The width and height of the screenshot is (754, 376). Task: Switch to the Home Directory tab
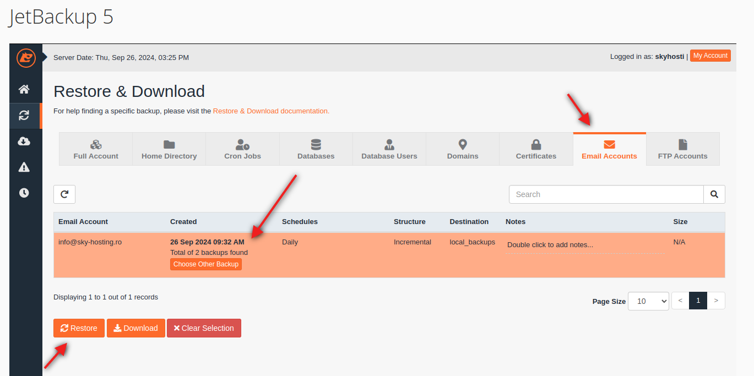coord(169,149)
